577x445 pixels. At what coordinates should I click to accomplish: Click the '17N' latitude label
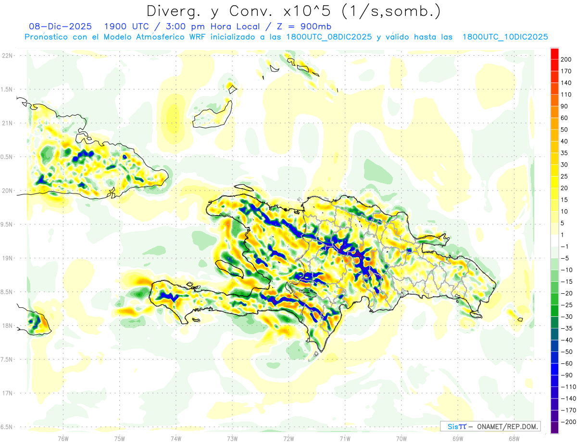point(7,393)
